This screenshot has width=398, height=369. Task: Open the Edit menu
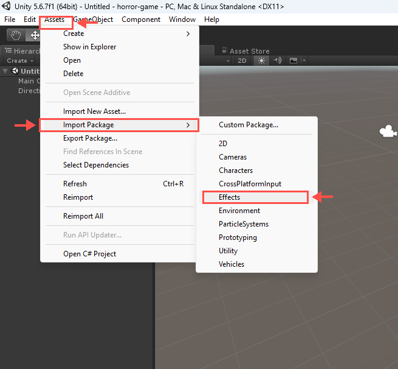pos(30,19)
